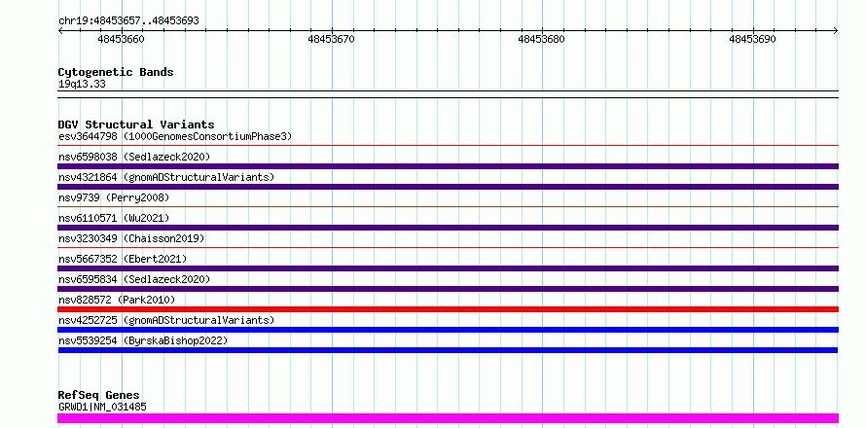The height and width of the screenshot is (428, 866).
Task: Open variant esv3644798 (1000GenomesConsortiumPhase3) label
Action: click(175, 136)
